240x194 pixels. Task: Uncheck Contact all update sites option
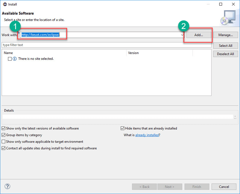[x=4, y=148]
